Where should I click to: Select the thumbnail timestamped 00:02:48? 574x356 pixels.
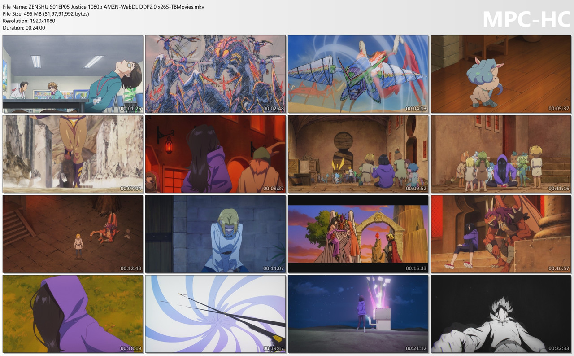pos(215,74)
